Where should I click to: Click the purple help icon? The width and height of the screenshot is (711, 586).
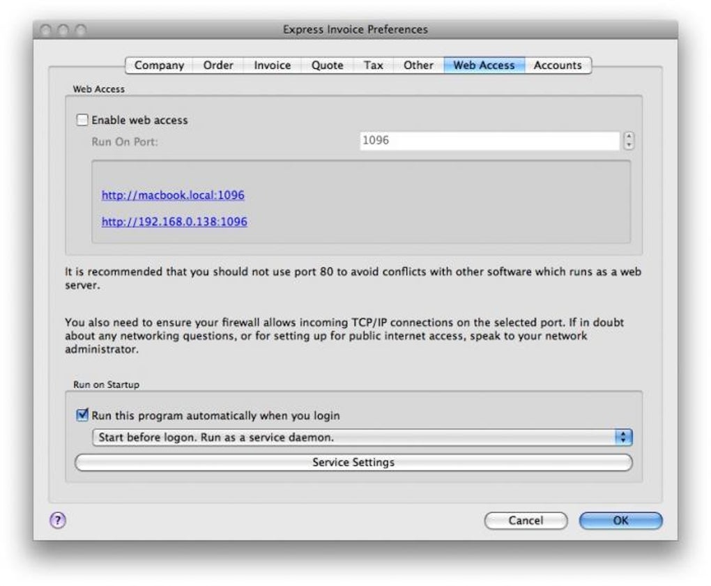click(x=58, y=521)
